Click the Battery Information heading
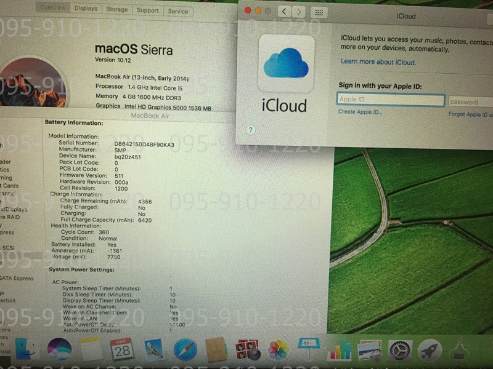This screenshot has width=493, height=369. tap(74, 122)
